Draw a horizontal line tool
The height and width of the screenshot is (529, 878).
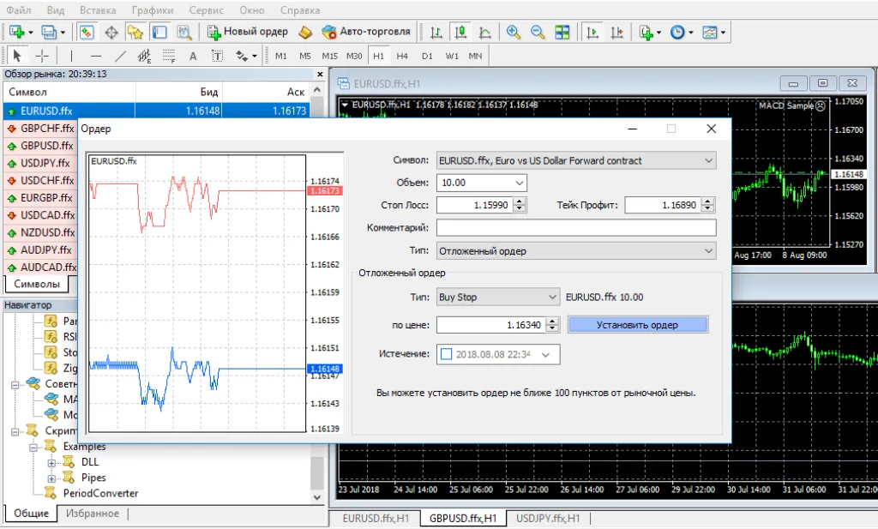pyautogui.click(x=96, y=56)
